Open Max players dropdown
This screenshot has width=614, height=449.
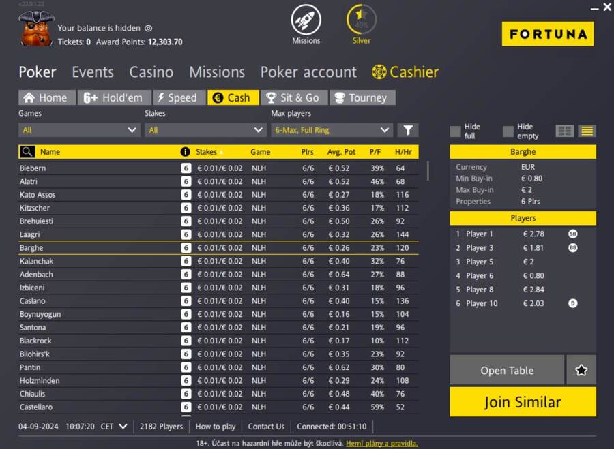332,130
